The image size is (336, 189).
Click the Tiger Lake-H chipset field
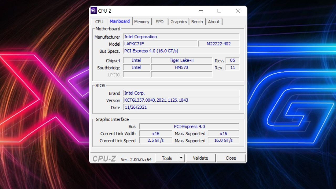tap(182, 60)
